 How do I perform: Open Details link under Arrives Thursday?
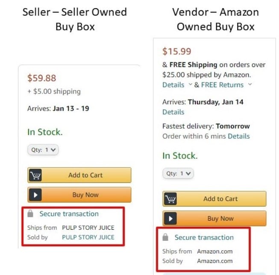tap(173, 112)
